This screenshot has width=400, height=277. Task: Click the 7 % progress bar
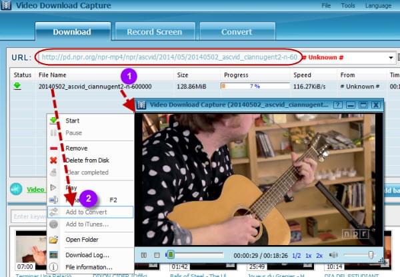(x=255, y=86)
